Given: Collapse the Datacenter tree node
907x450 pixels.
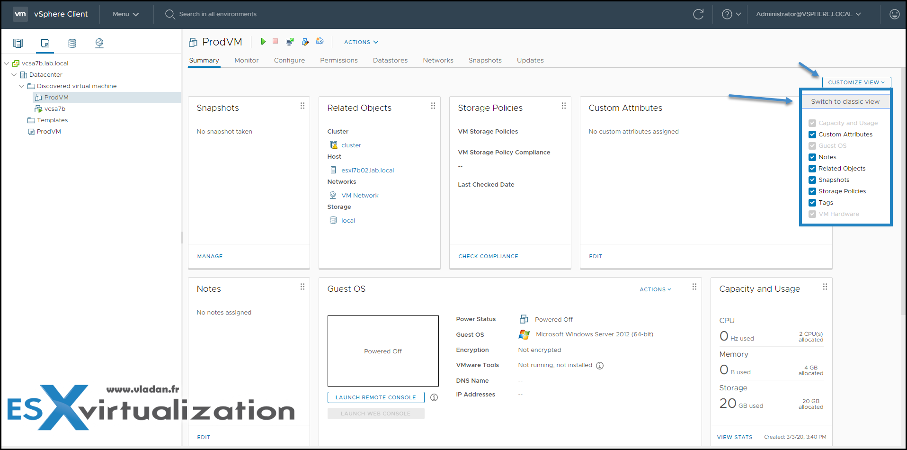Looking at the screenshot, I should click(x=14, y=75).
